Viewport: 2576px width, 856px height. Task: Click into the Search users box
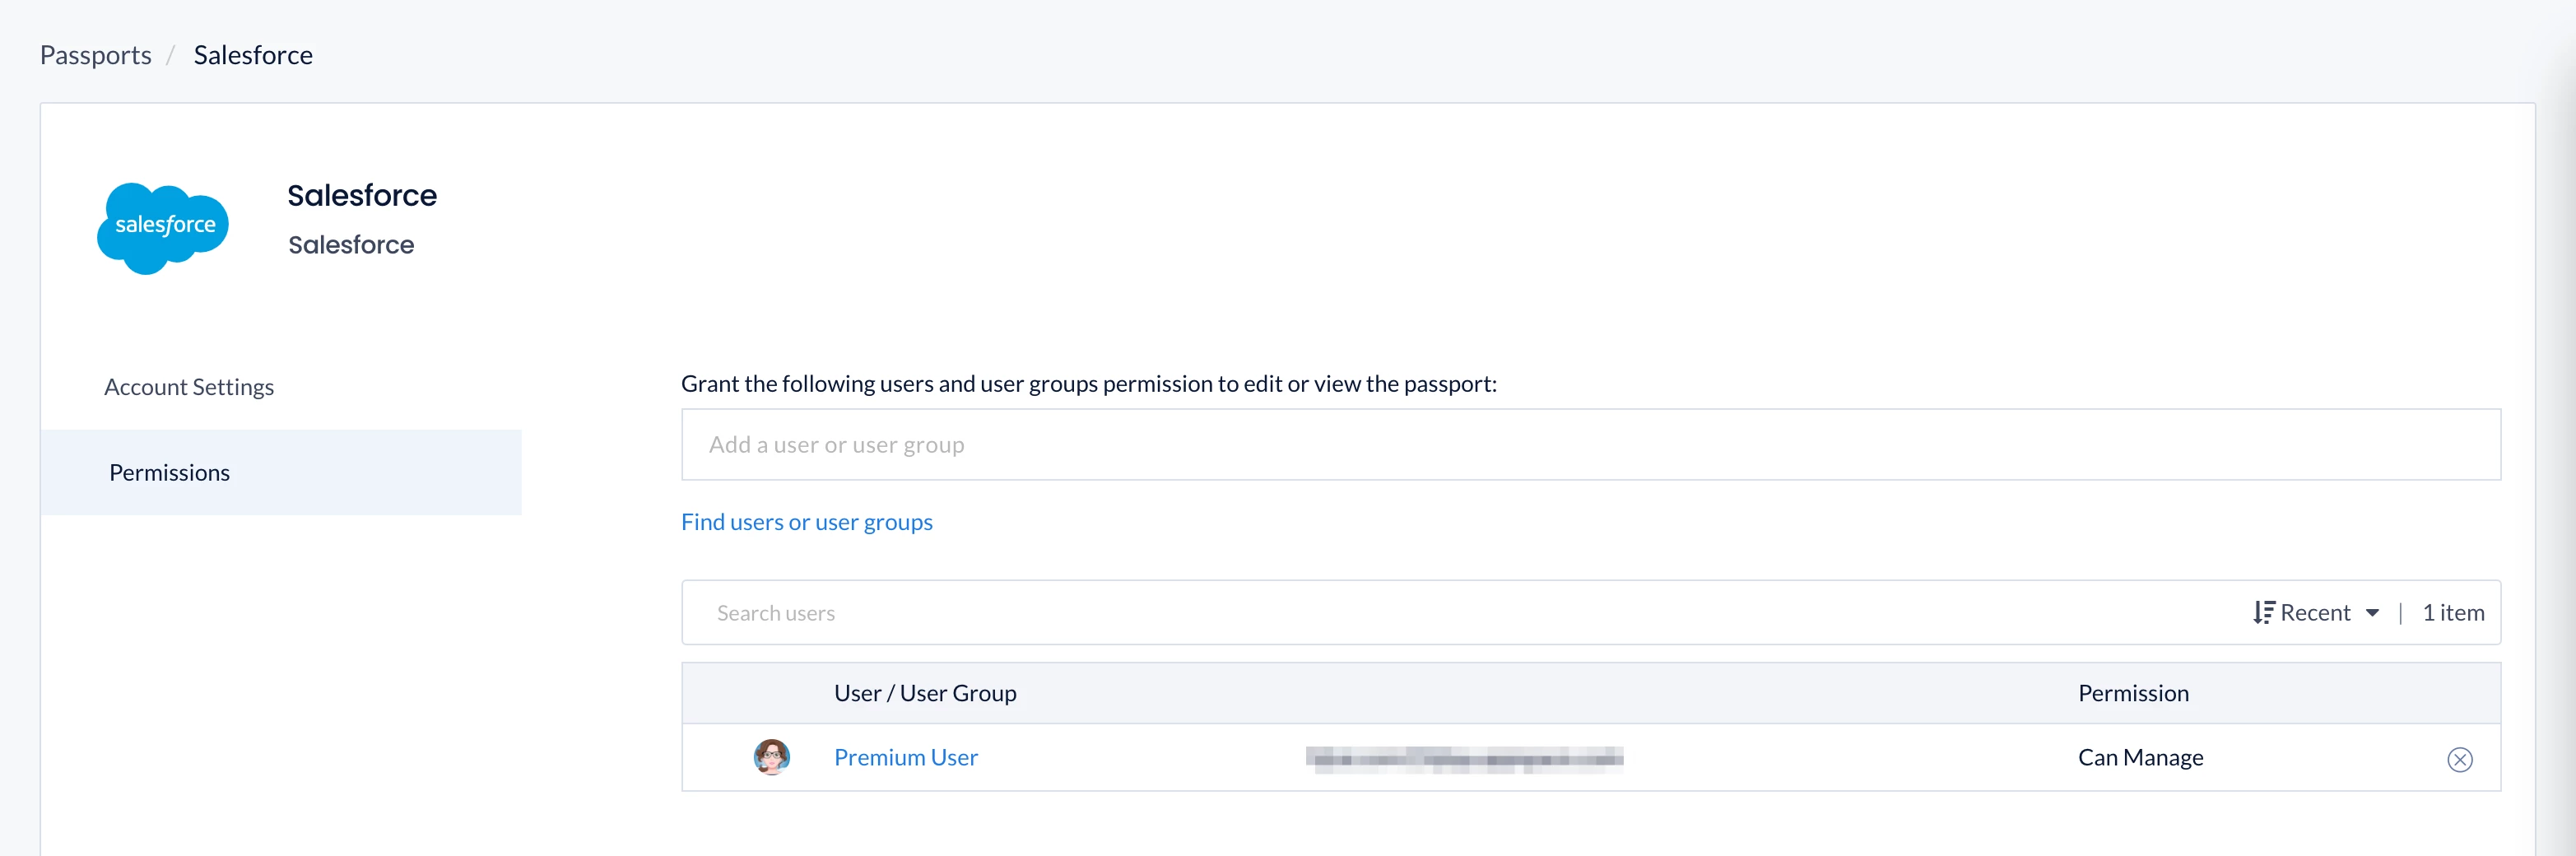pyautogui.click(x=1400, y=613)
